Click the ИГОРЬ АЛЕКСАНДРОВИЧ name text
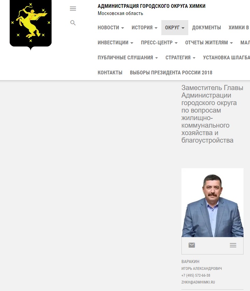 tap(202, 268)
